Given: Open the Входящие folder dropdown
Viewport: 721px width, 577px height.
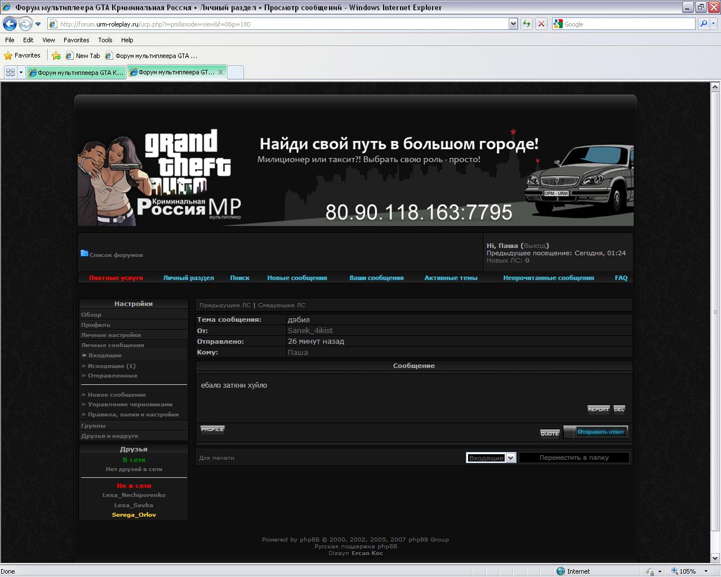Looking at the screenshot, I should [491, 458].
